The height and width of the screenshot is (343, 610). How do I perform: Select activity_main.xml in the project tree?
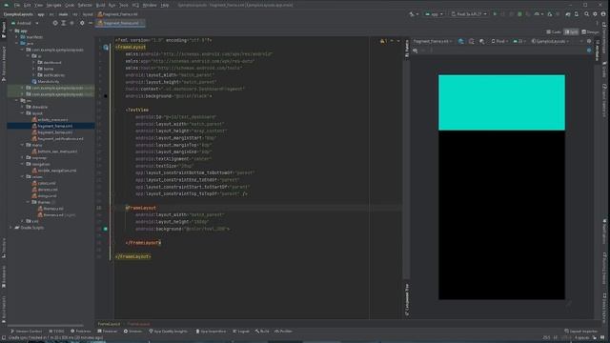point(50,120)
